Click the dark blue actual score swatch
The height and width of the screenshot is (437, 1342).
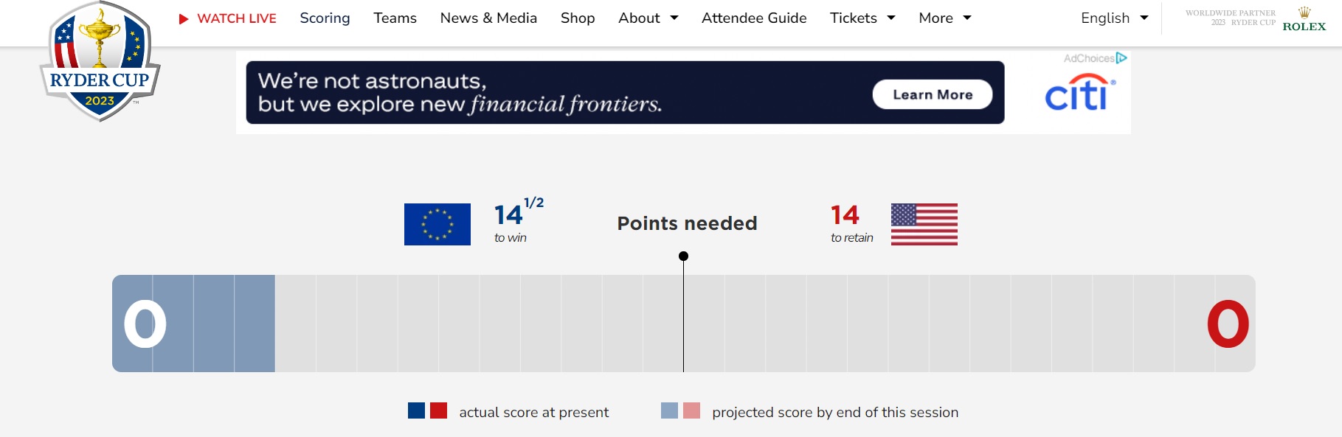416,410
